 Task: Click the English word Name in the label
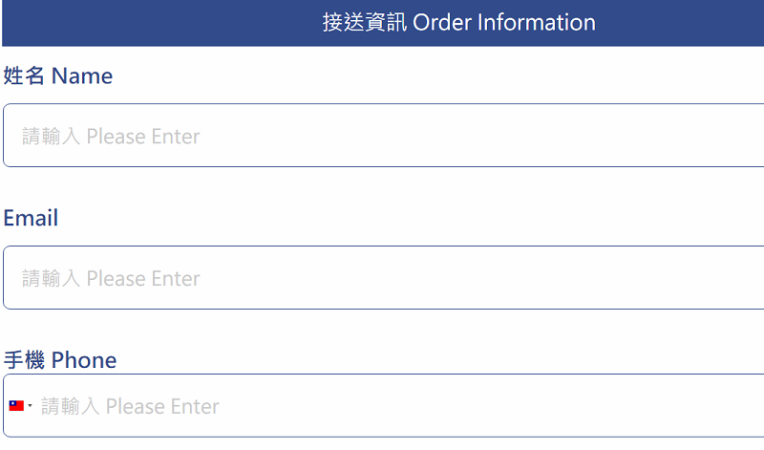82,76
